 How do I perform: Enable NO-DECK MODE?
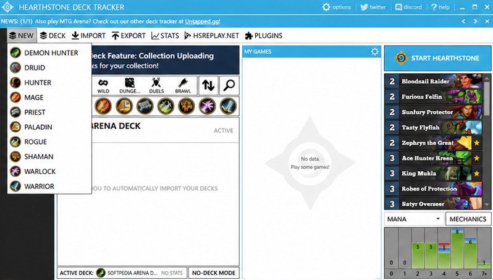click(214, 273)
